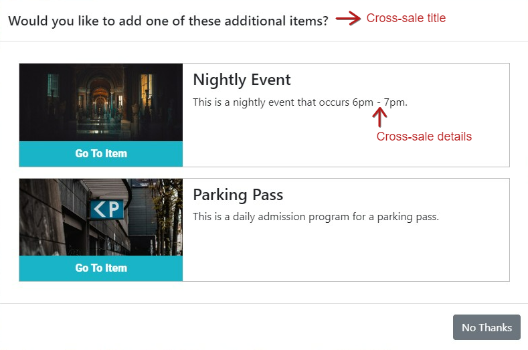528x350 pixels.
Task: Select the Parking Pass title
Action: [238, 195]
